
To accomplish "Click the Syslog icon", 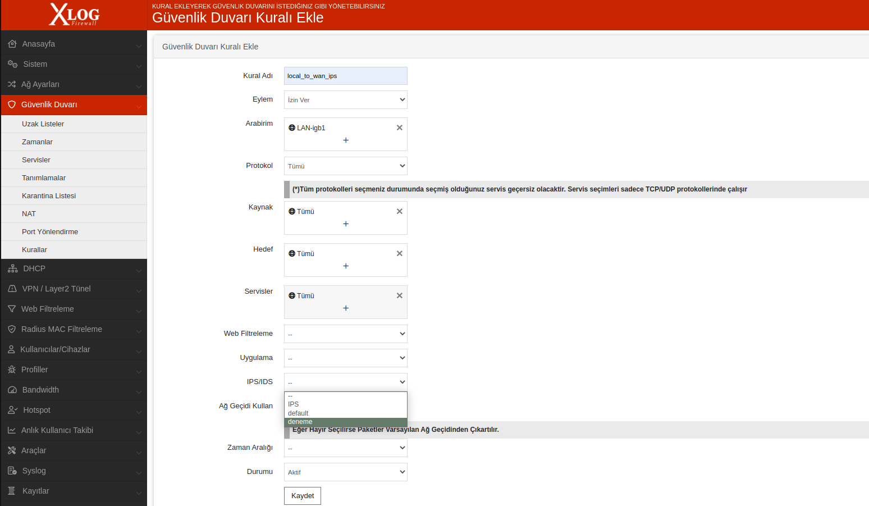I will [12, 471].
